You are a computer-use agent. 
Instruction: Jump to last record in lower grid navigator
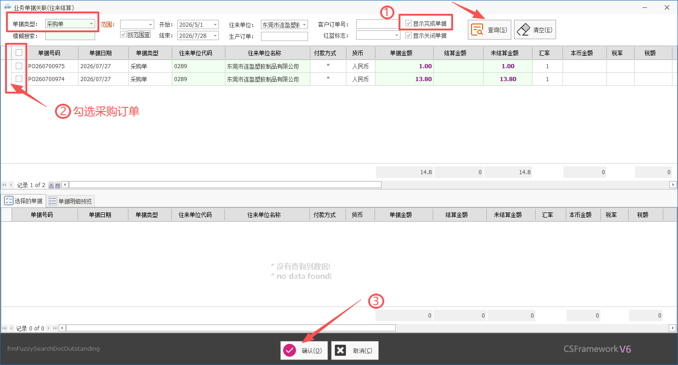tap(55, 328)
